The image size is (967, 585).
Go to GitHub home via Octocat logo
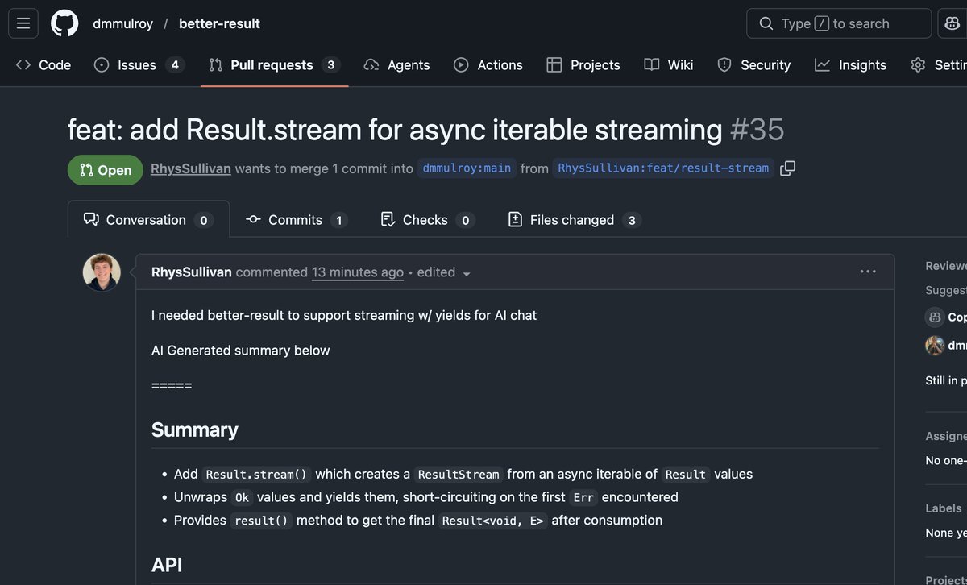[x=64, y=23]
